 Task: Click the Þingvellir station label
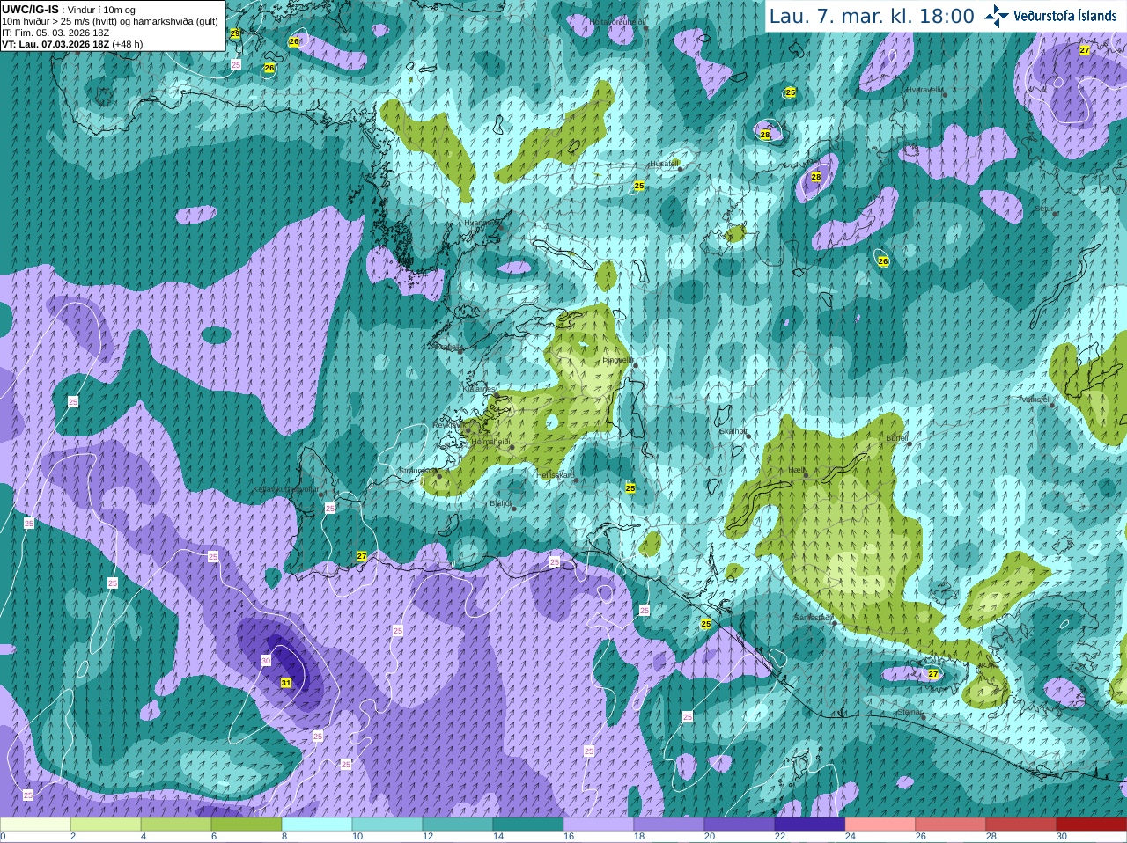click(x=617, y=360)
